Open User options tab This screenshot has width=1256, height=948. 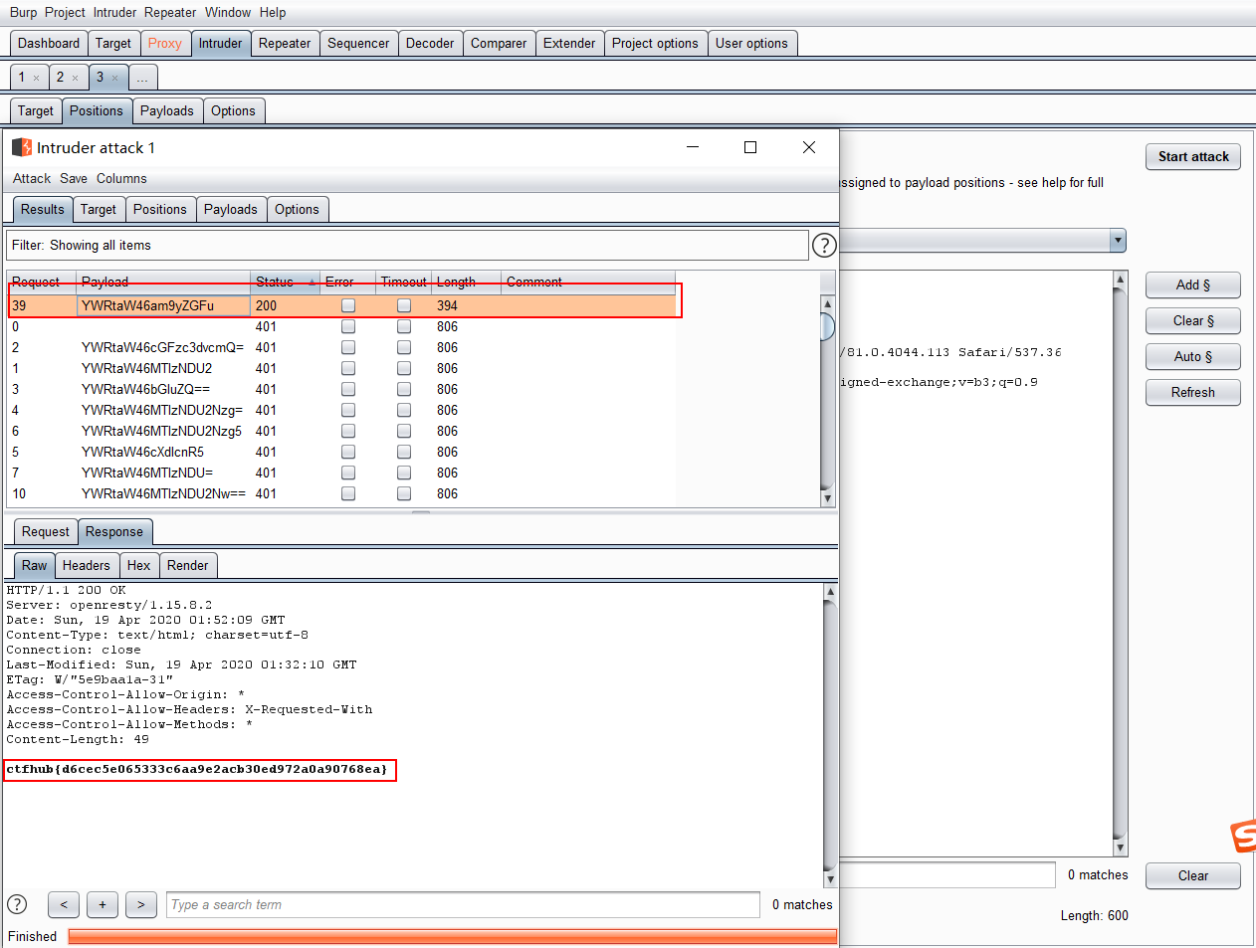751,43
